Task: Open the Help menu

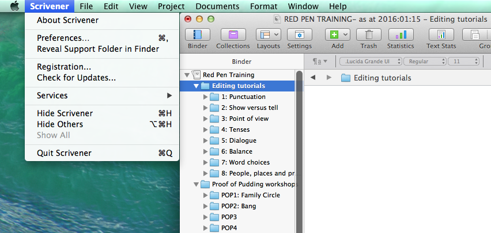Action: [x=338, y=6]
